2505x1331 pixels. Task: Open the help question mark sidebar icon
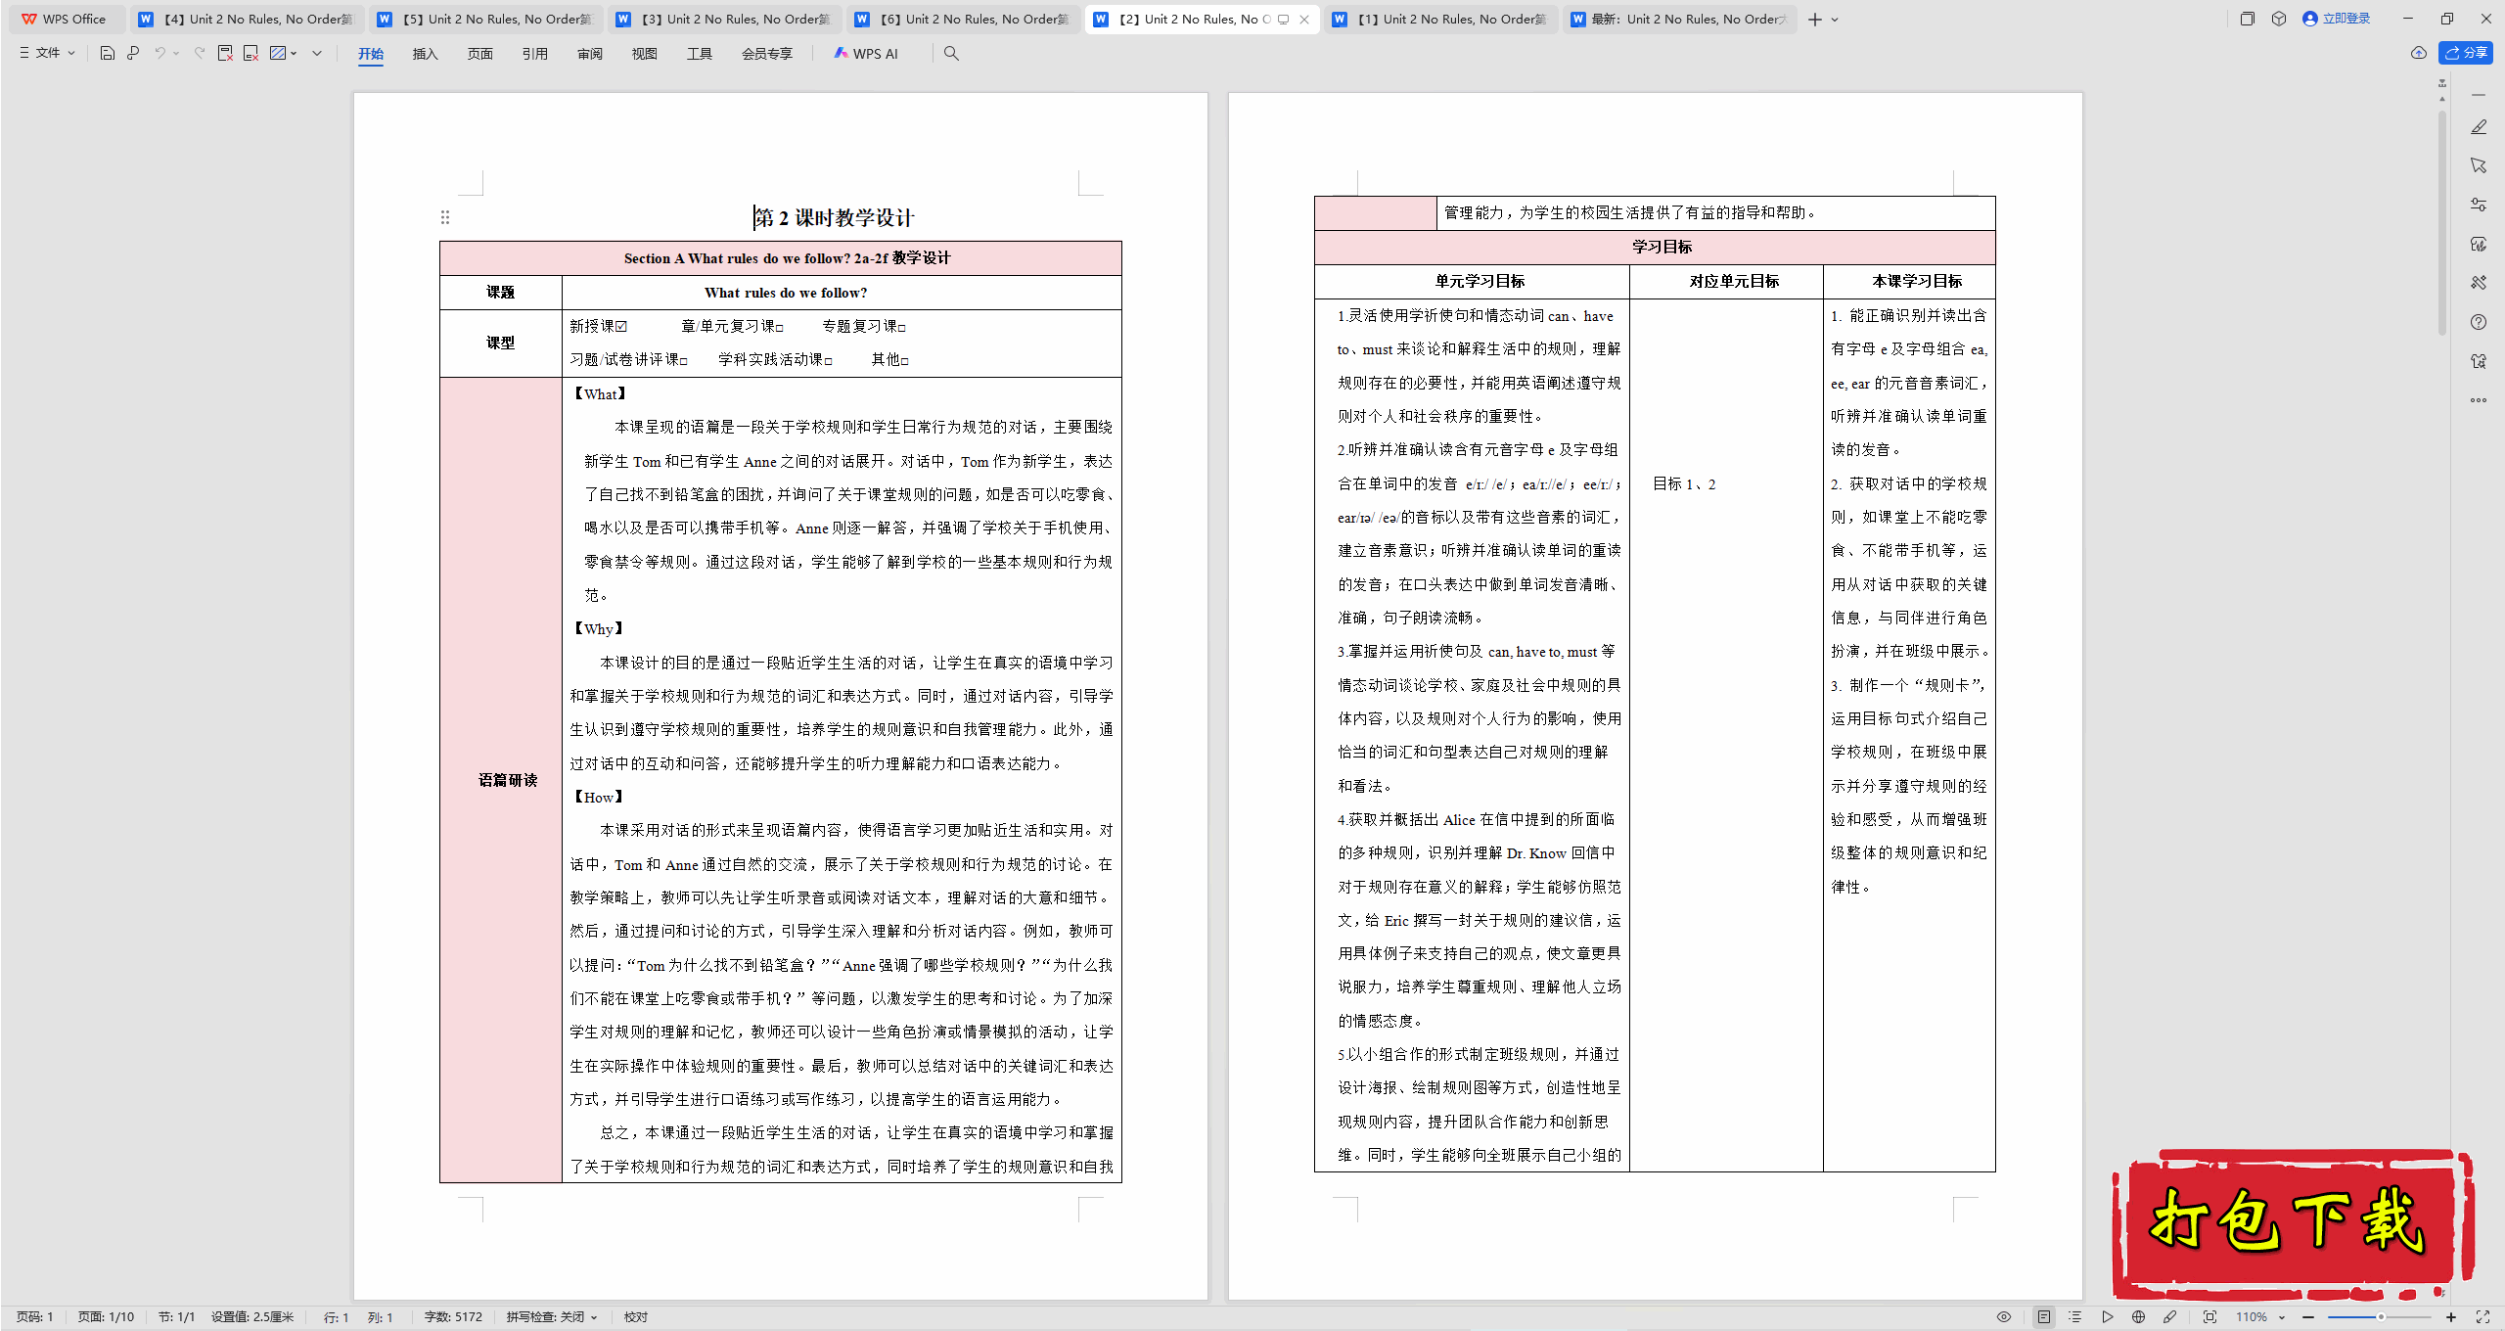pos(2479,322)
